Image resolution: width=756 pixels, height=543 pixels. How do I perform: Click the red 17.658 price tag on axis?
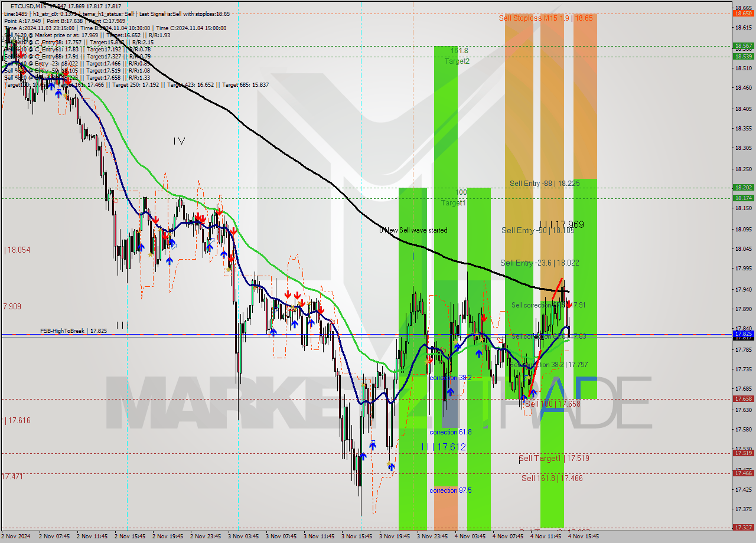[x=743, y=398]
